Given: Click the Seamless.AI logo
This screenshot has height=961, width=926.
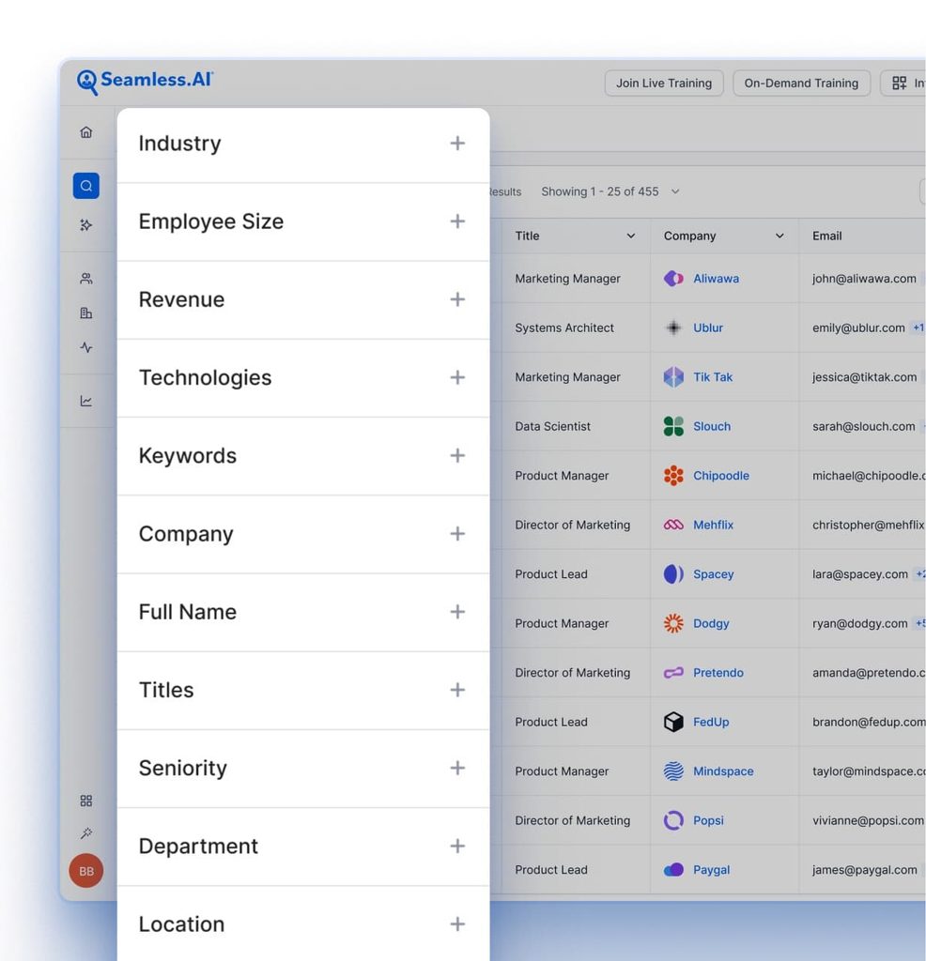Looking at the screenshot, I should (x=145, y=82).
